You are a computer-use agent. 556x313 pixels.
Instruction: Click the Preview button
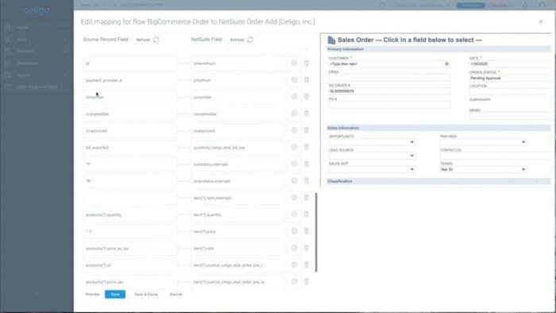[92, 294]
